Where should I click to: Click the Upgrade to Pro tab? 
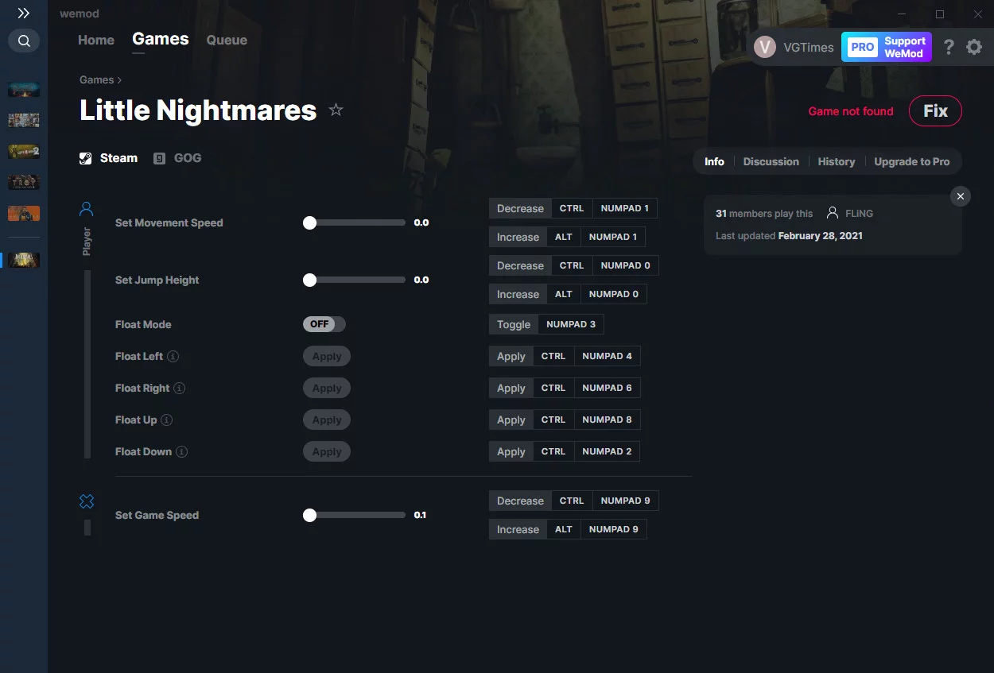point(911,161)
